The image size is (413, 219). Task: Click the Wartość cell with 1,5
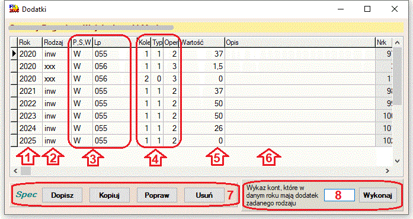pyautogui.click(x=202, y=67)
